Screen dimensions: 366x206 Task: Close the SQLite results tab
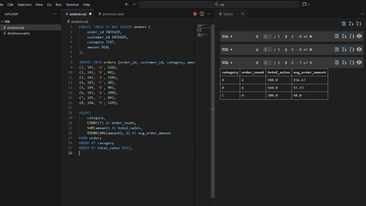point(242,14)
